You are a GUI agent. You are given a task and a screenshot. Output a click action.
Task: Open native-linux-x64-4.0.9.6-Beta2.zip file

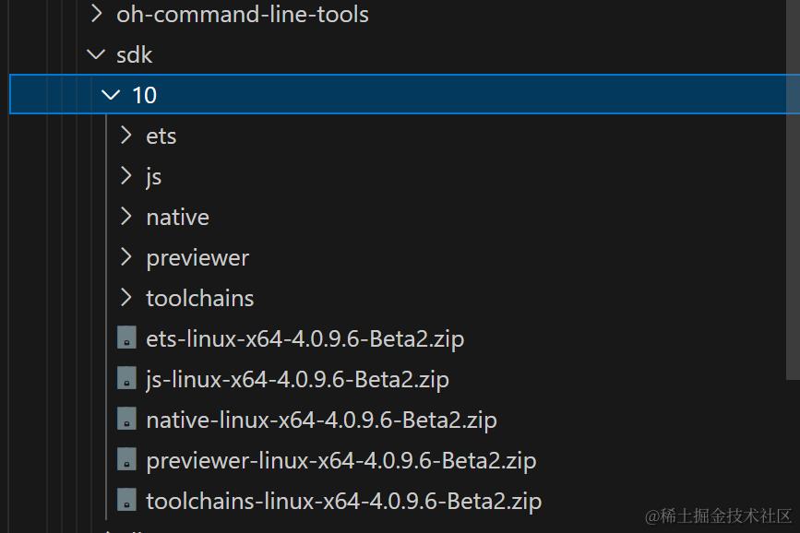click(321, 420)
